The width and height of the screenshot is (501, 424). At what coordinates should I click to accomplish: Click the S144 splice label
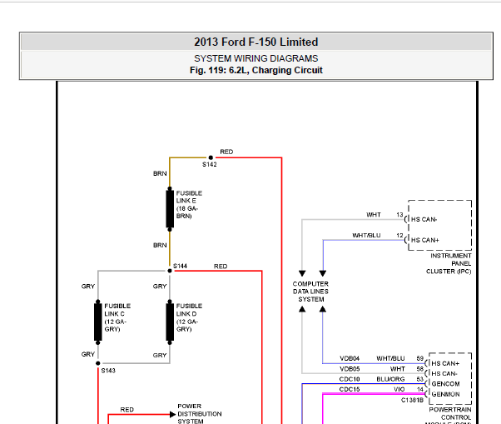point(180,266)
